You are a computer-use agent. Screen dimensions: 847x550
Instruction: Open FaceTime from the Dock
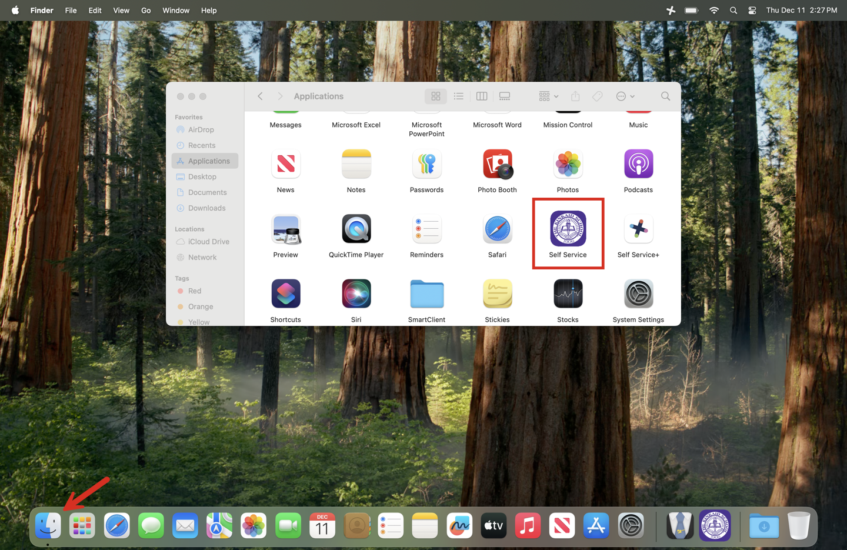[288, 525]
